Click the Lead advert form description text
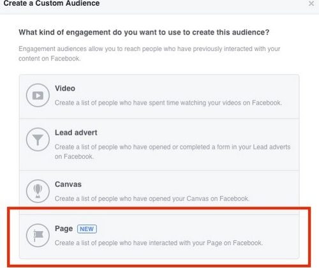Image resolution: width=319 pixels, height=268 pixels. pos(172,152)
